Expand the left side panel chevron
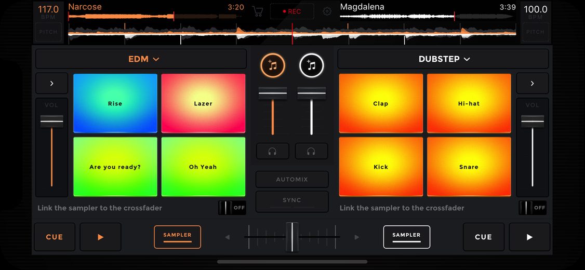The height and width of the screenshot is (270, 585). click(x=51, y=83)
